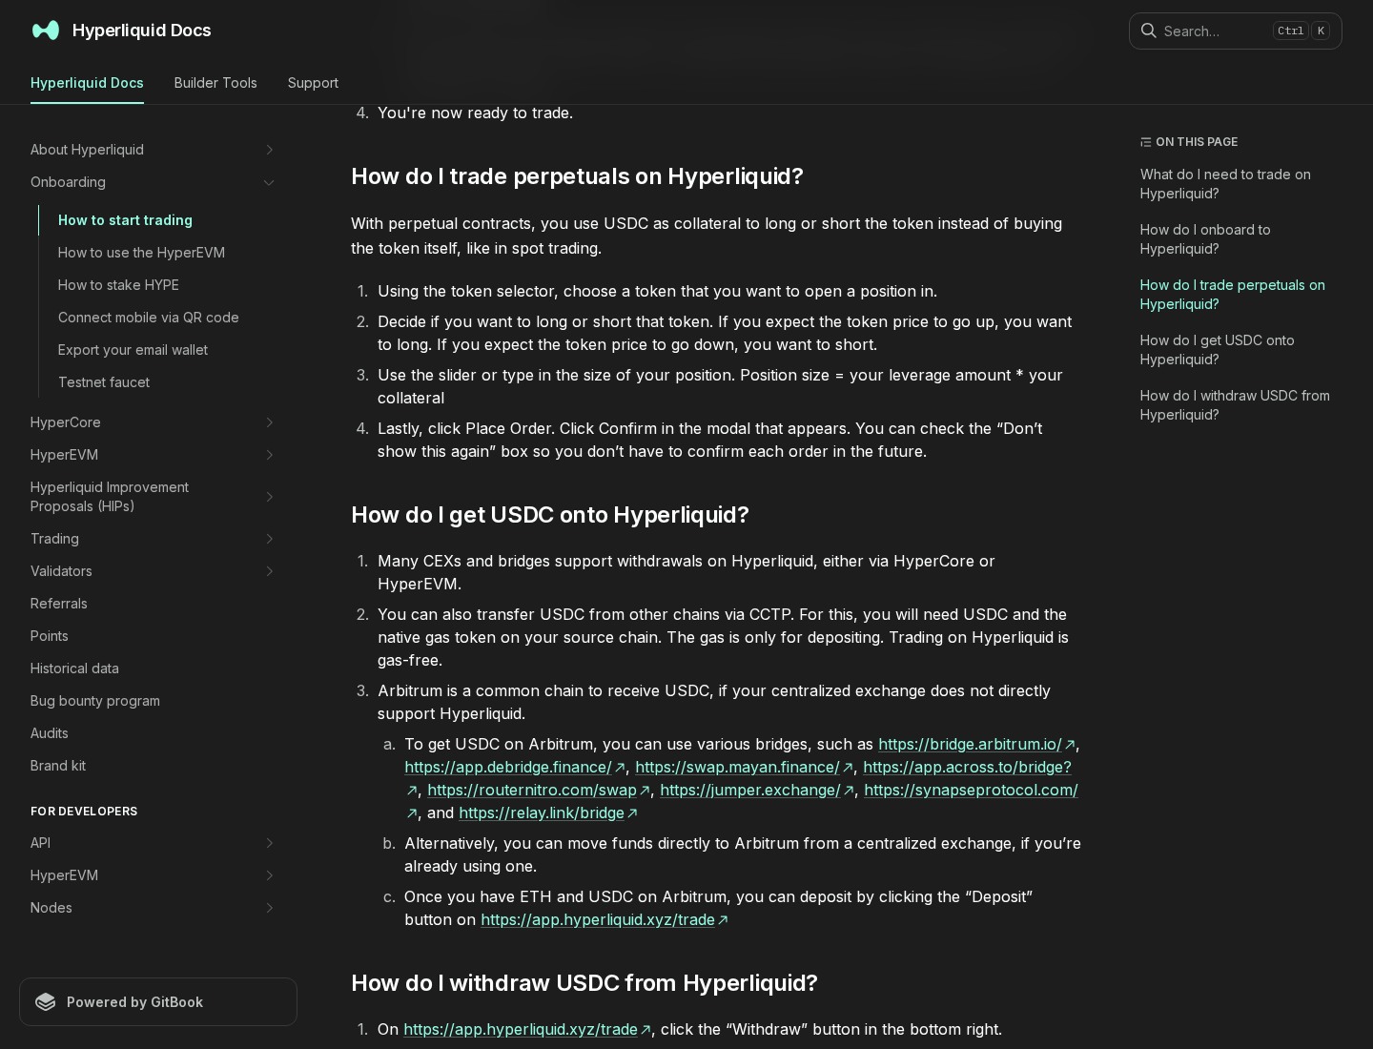Open the Testnet faucet page
This screenshot has width=1373, height=1049.
104,382
